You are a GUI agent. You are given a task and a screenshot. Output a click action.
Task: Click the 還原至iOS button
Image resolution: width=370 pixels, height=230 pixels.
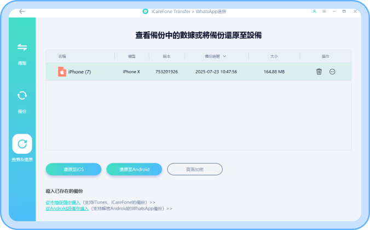click(x=73, y=169)
